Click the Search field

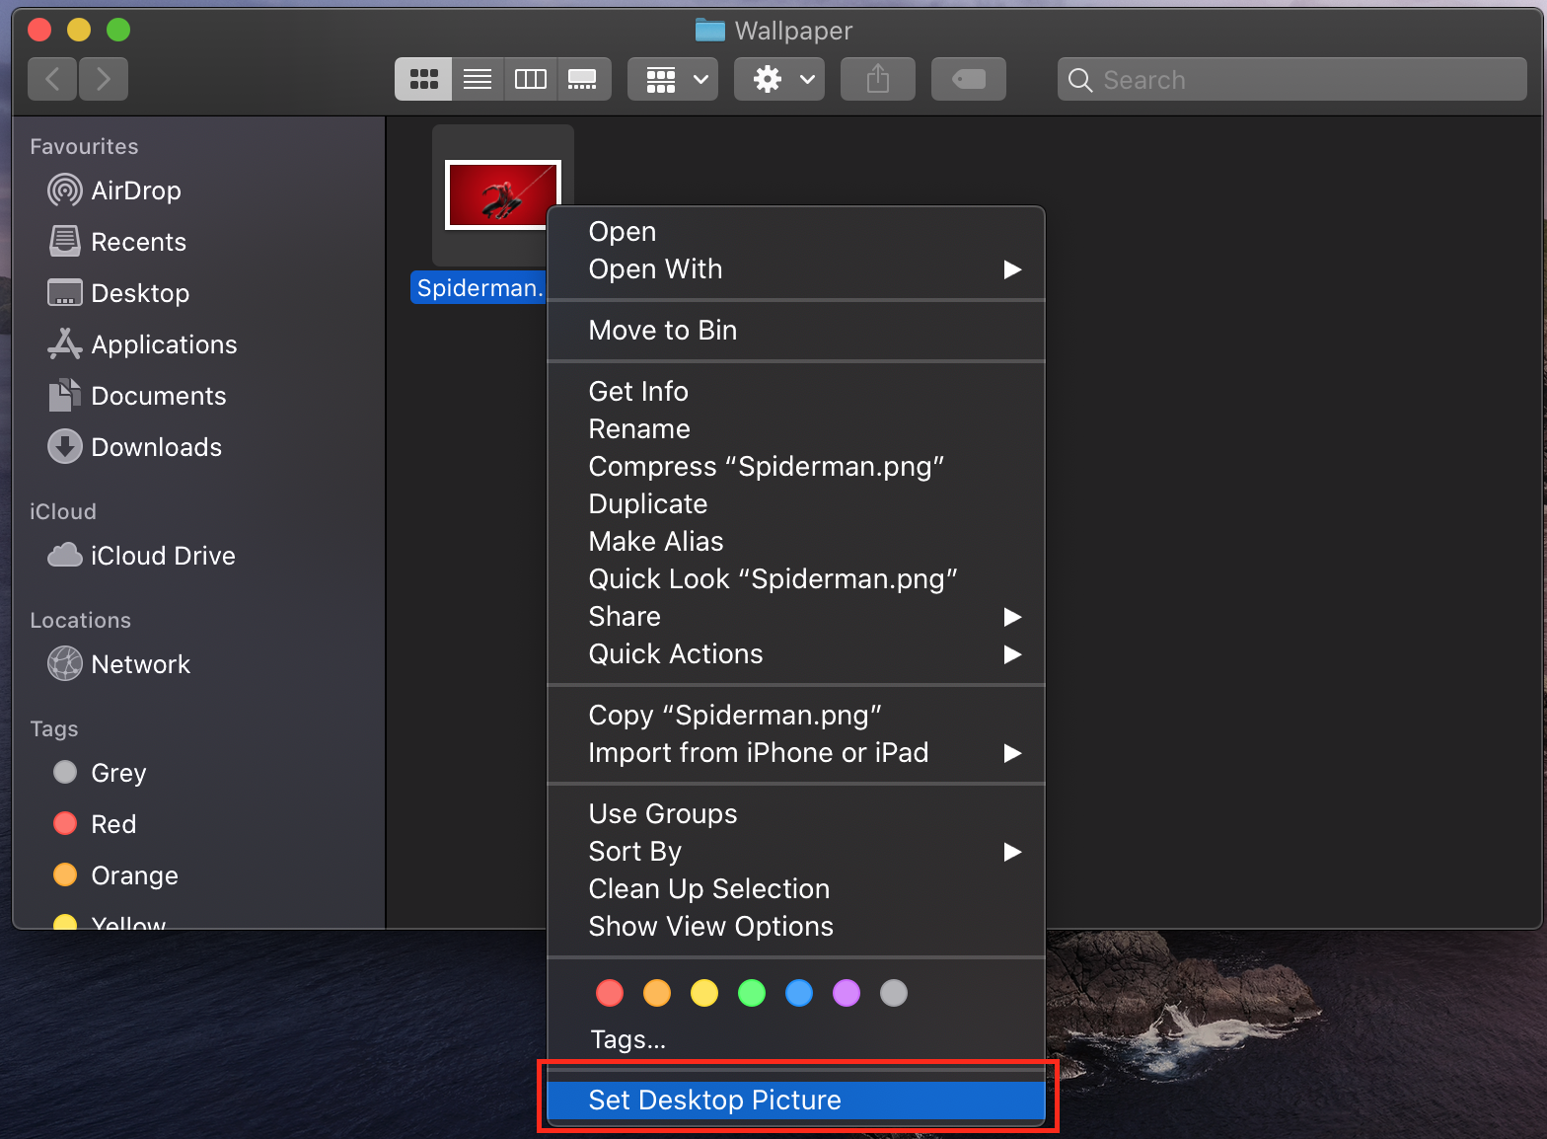pyautogui.click(x=1292, y=79)
